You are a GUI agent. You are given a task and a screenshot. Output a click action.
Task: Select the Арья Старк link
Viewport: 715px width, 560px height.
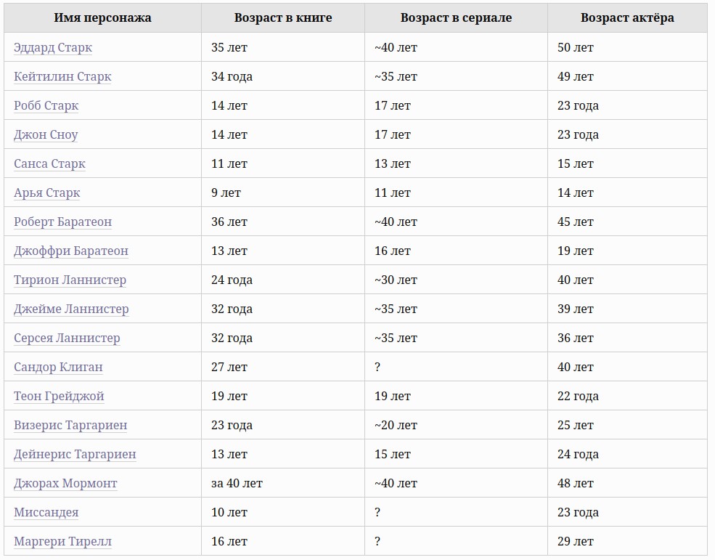(x=47, y=193)
